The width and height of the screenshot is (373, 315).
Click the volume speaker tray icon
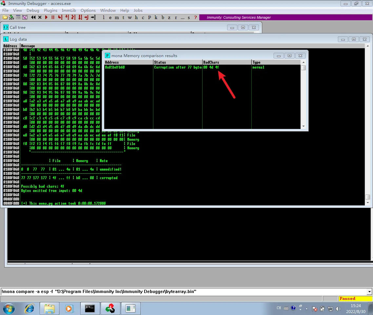[x=338, y=308]
